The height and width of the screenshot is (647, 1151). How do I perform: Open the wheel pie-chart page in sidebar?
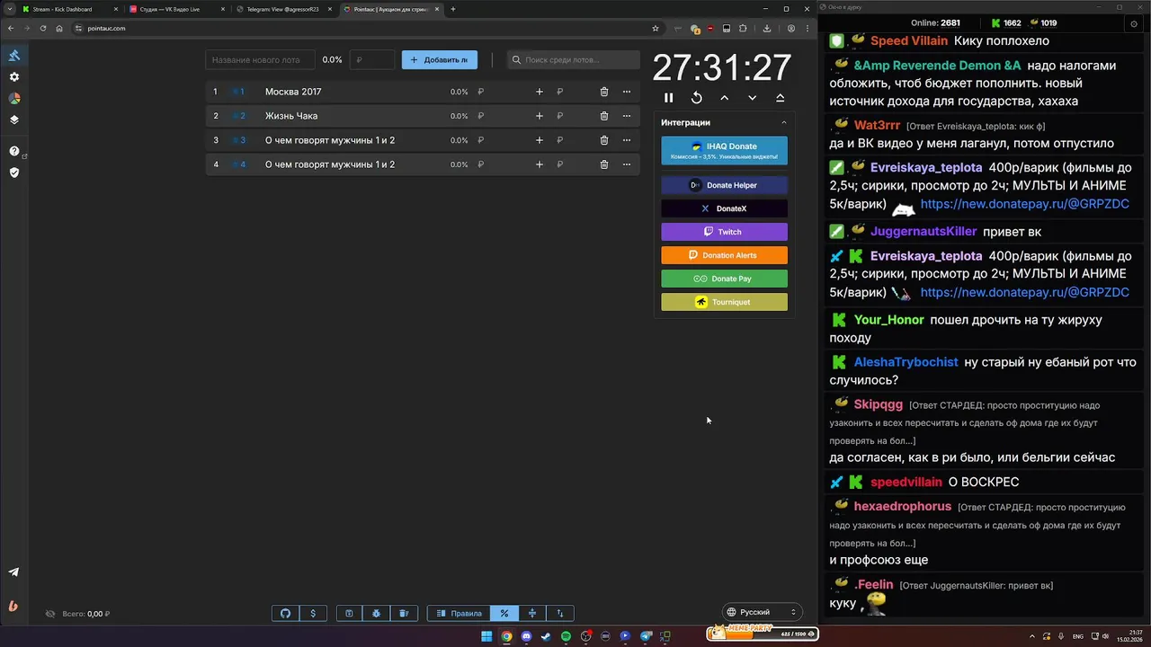(x=14, y=98)
